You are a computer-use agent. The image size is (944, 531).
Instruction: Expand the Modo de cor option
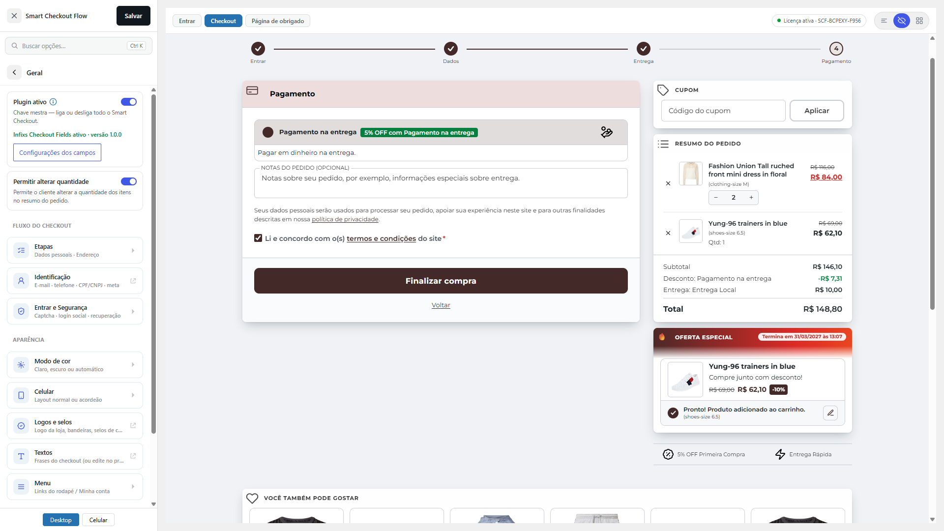coord(75,365)
